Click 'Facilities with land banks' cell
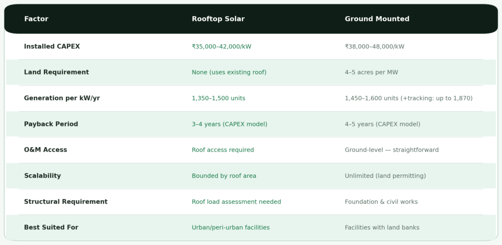The height and width of the screenshot is (245, 502). tap(382, 227)
